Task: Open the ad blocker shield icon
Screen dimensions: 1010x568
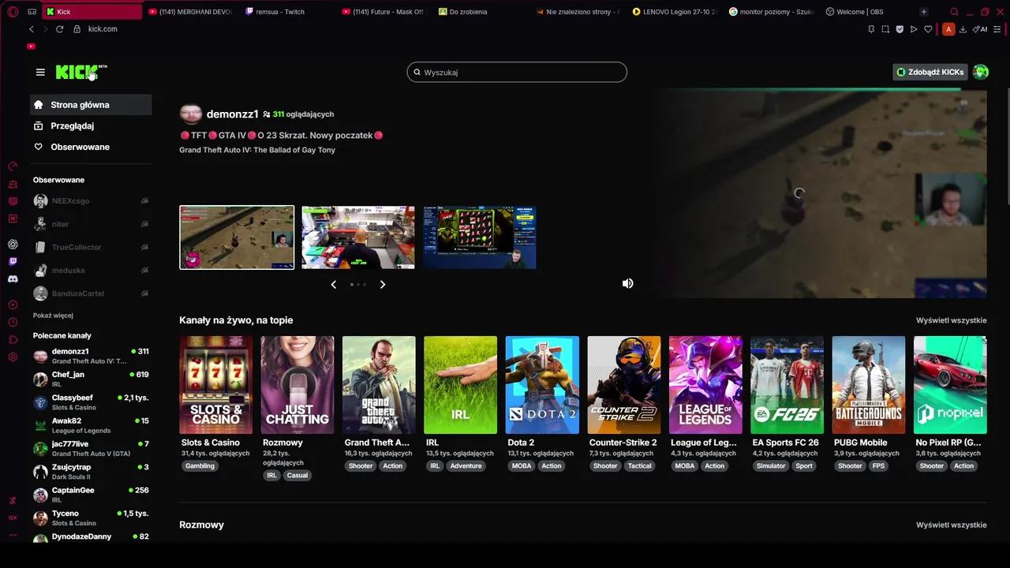Action: click(900, 29)
